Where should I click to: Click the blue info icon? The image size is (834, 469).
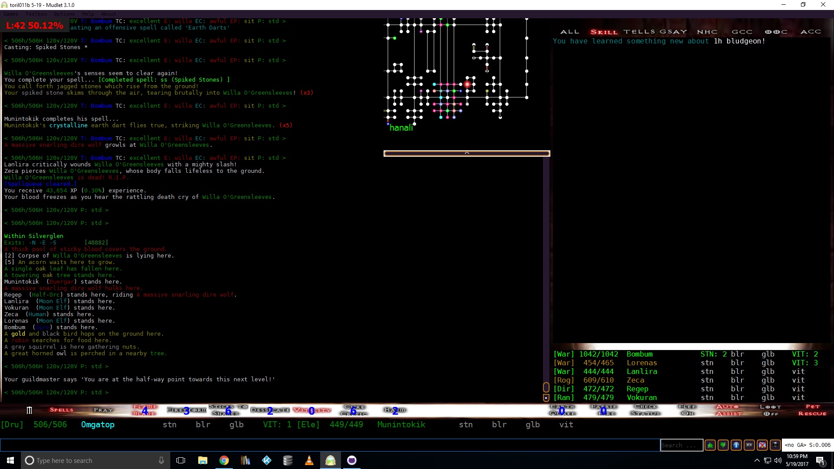[736, 445]
